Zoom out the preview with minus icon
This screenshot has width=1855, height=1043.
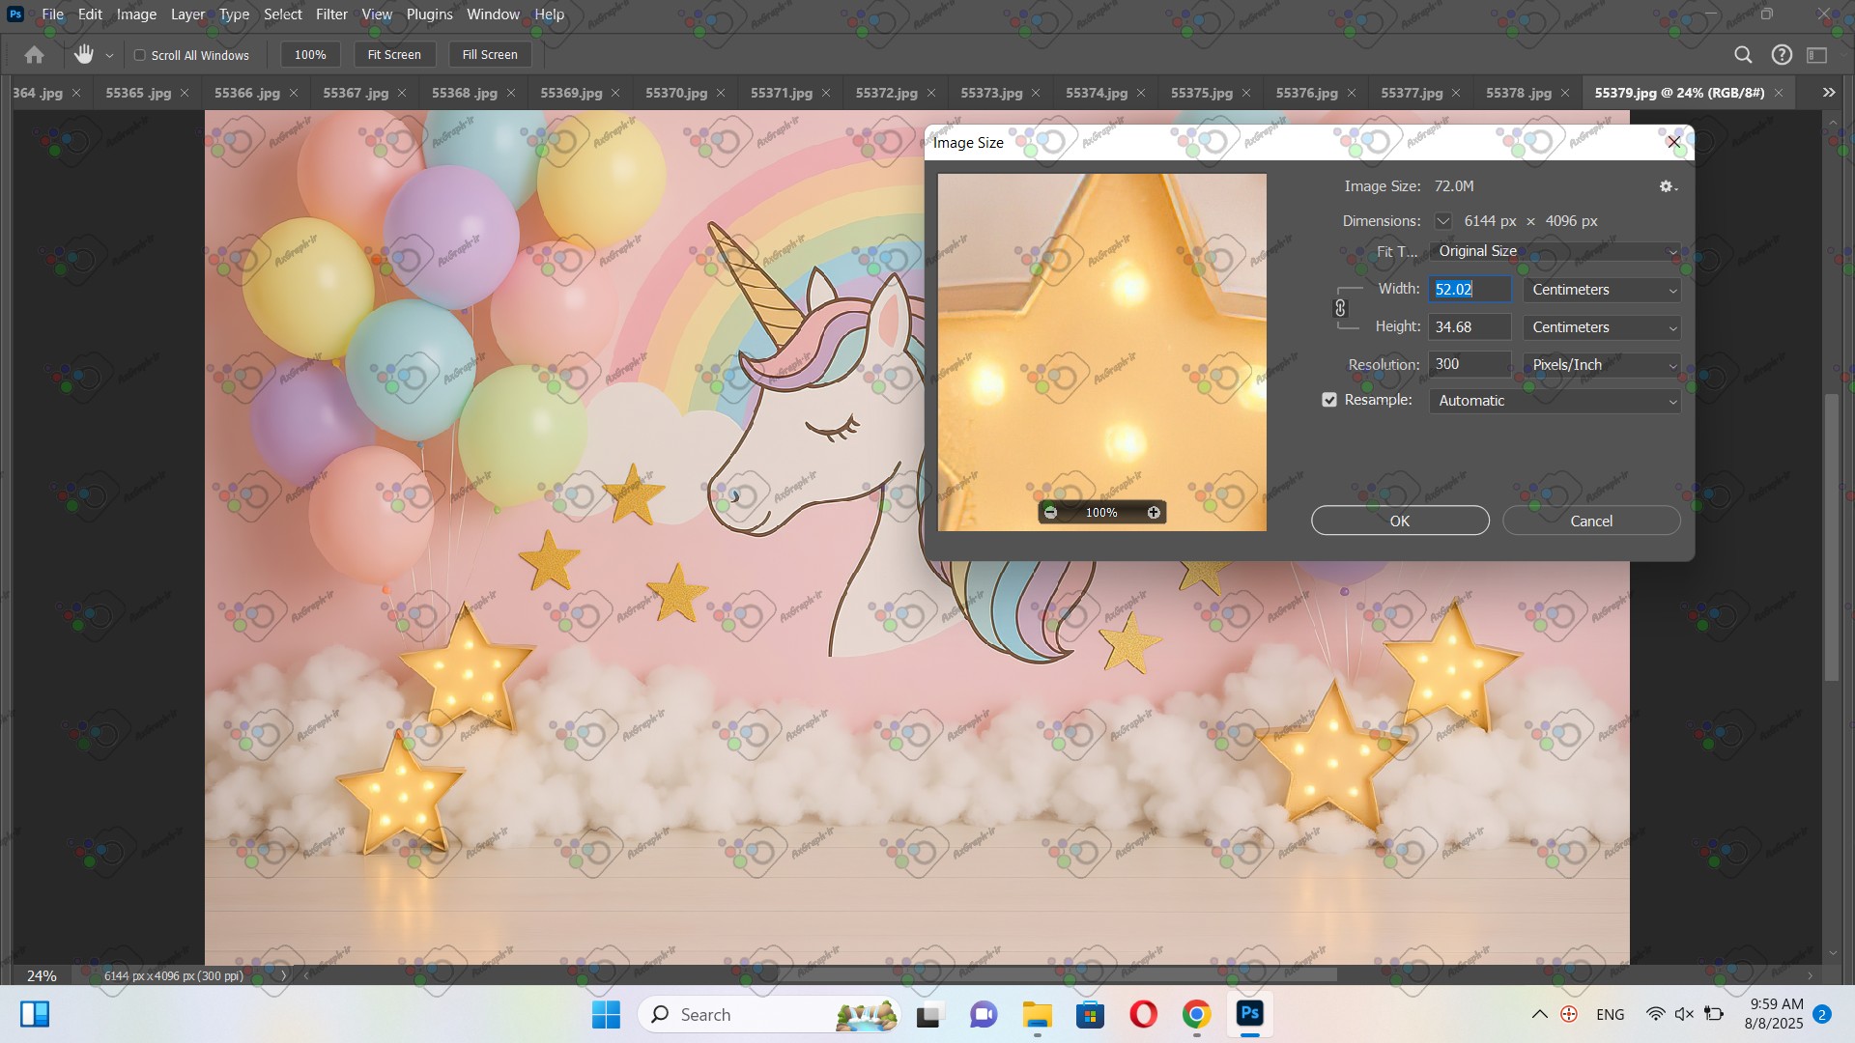coord(1051,513)
